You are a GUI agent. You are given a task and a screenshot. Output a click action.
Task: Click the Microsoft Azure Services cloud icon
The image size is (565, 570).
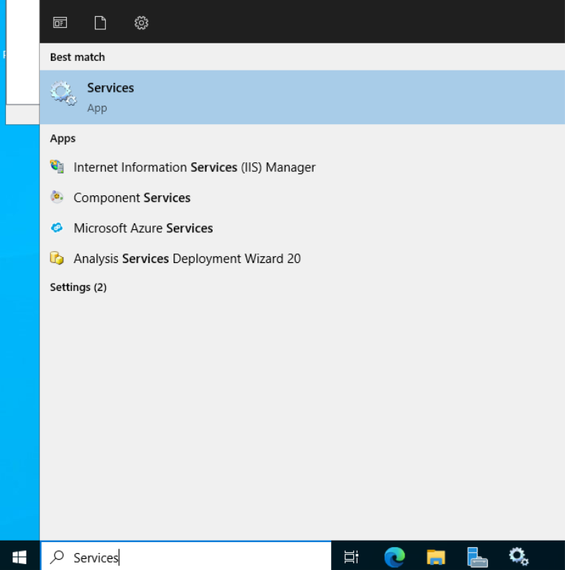pyautogui.click(x=57, y=228)
